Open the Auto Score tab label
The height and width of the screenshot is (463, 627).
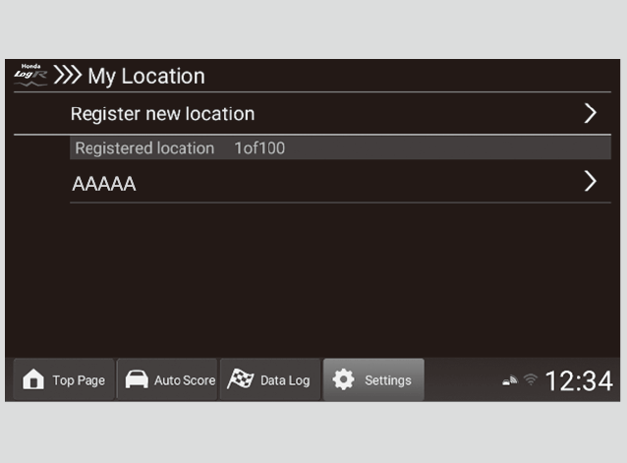tap(184, 380)
